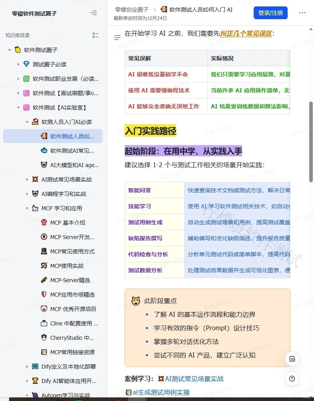Click the pink chart icon of 面试刷题
The height and width of the screenshot is (401, 314).
26,93
